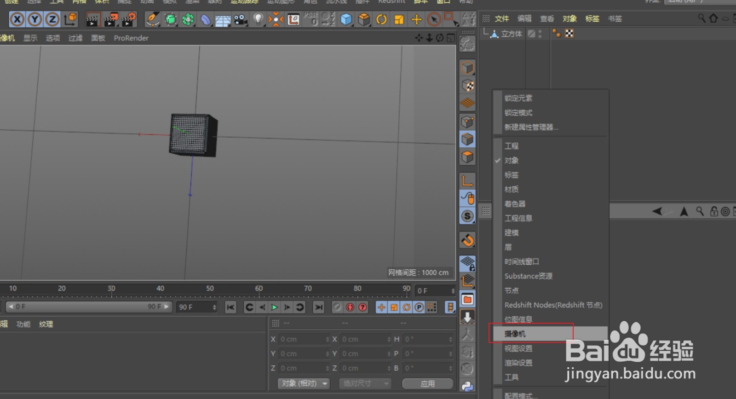Viewport: 736px width, 399px height.
Task: Open the 纹理 tab in the material manager
Action: coord(46,324)
